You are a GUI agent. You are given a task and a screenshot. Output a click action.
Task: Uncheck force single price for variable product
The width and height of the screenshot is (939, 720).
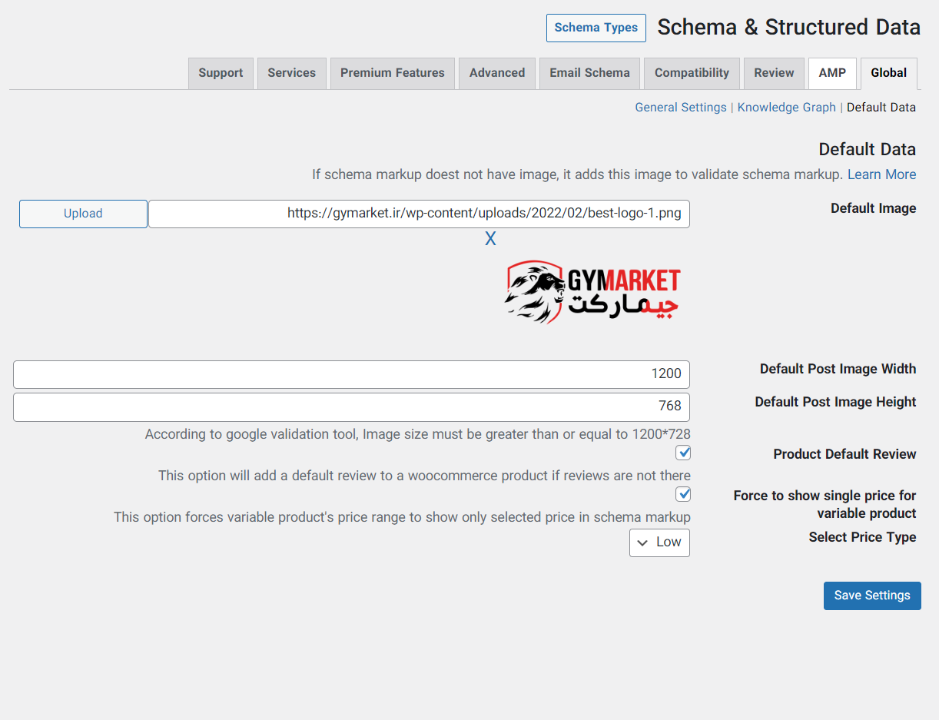coord(682,494)
